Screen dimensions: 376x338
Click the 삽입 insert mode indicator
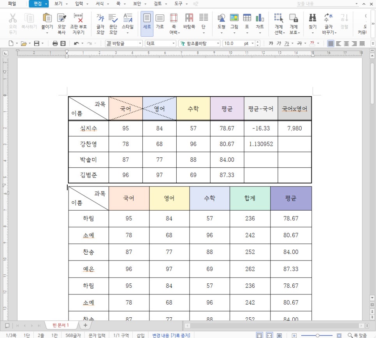(x=141, y=335)
